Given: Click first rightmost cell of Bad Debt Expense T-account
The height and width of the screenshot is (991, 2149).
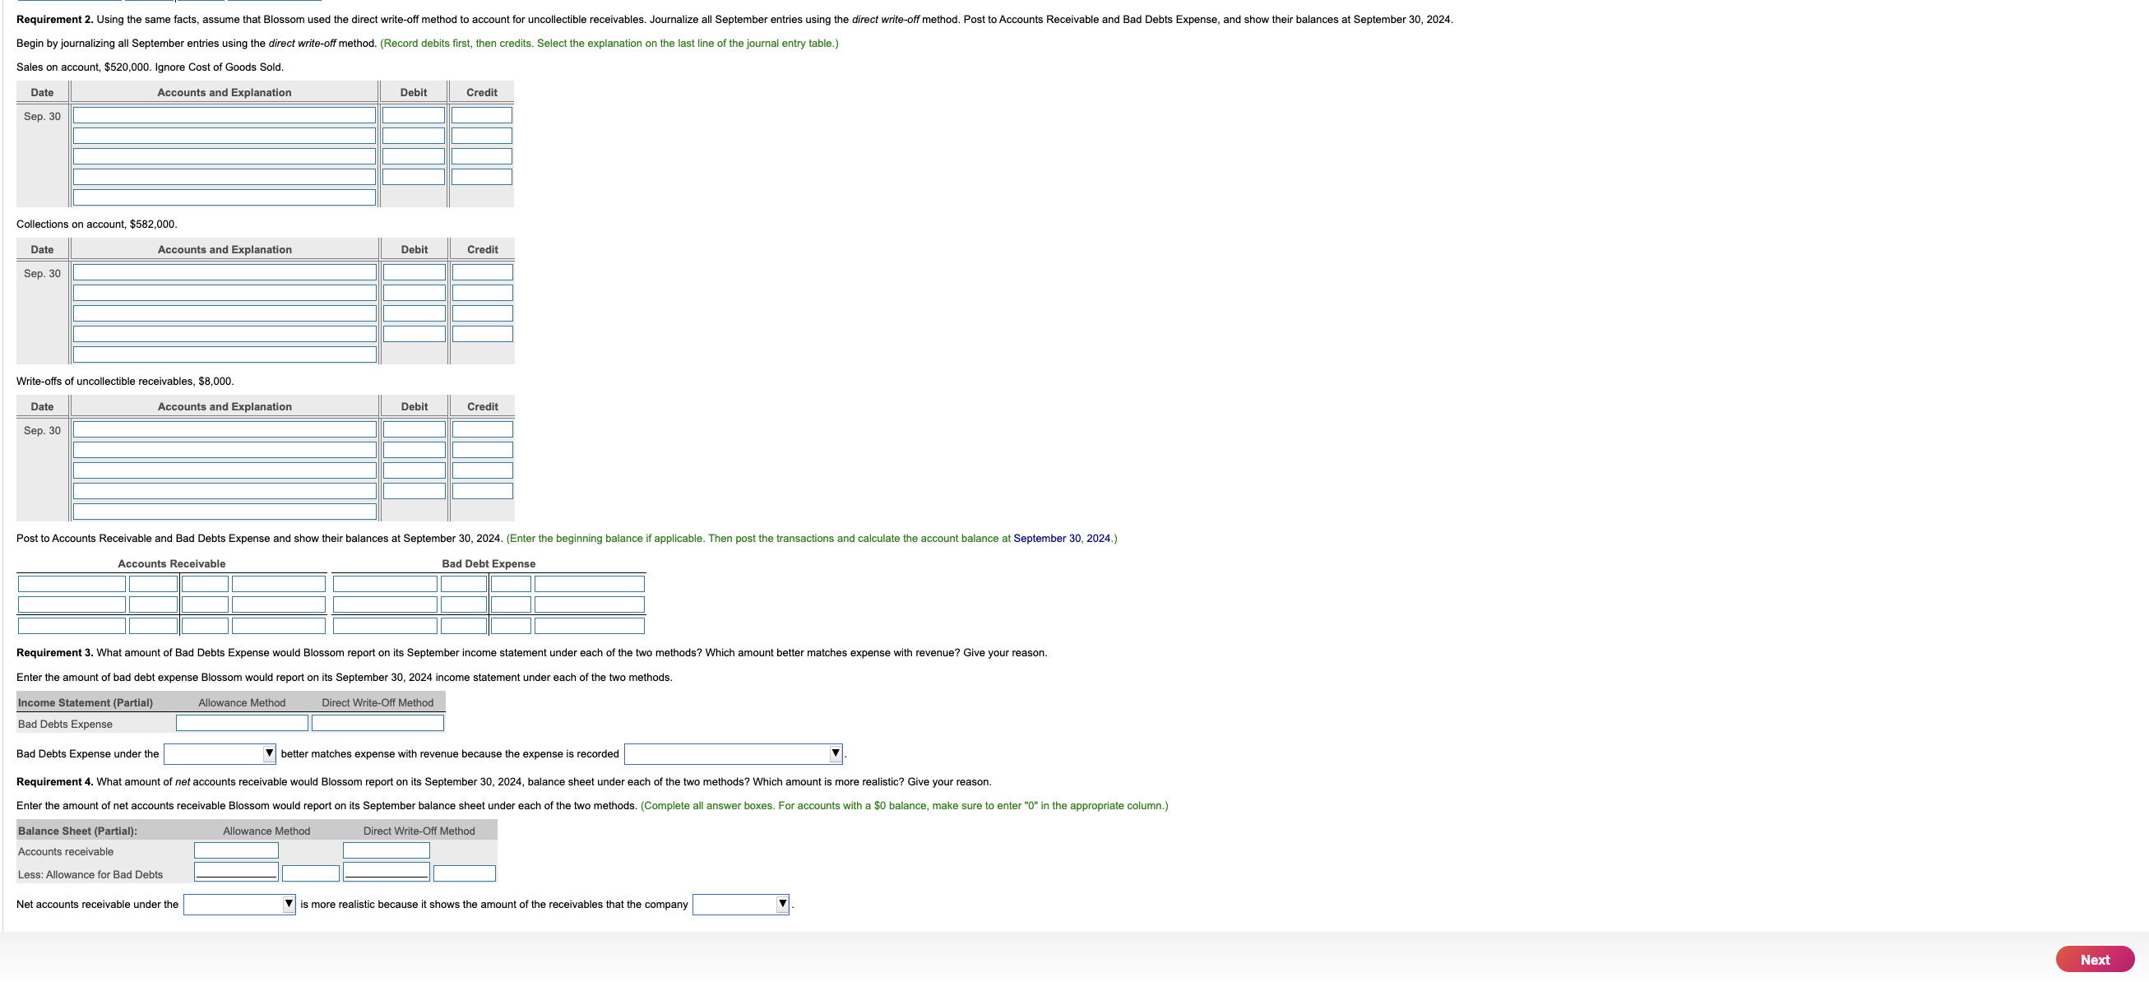Looking at the screenshot, I should [x=589, y=584].
